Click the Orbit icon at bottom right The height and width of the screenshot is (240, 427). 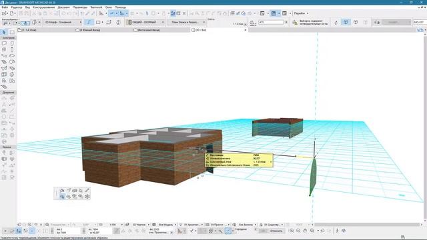[344, 231]
